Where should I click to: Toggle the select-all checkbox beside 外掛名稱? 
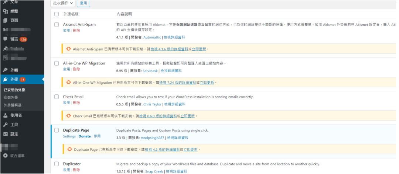57,14
